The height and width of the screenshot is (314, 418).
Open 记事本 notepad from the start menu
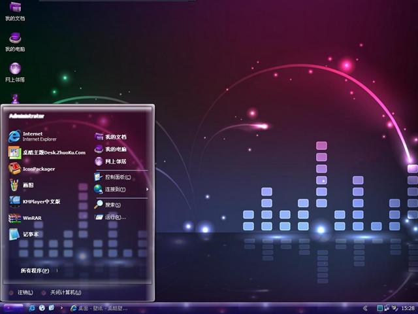pos(24,234)
